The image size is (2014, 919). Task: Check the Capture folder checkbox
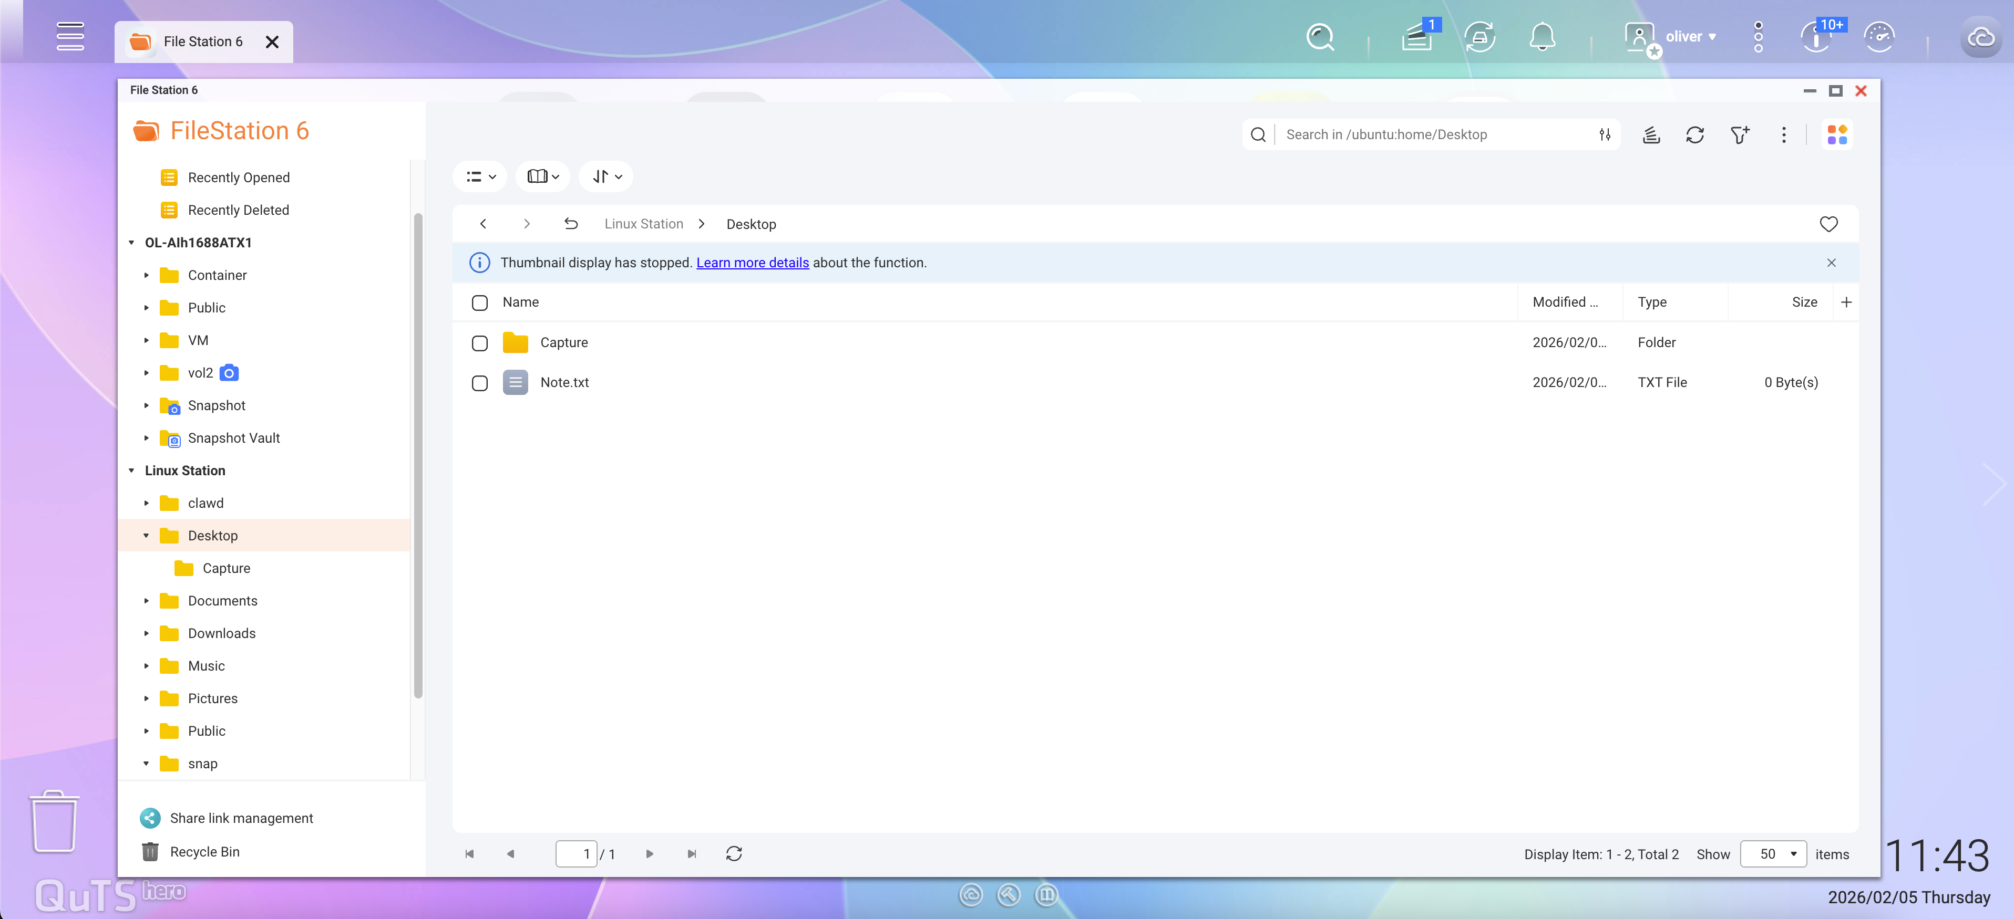pyautogui.click(x=480, y=343)
